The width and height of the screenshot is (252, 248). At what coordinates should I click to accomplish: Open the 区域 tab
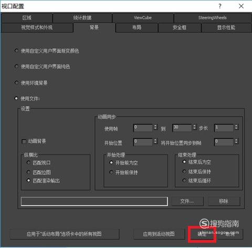click(x=27, y=18)
